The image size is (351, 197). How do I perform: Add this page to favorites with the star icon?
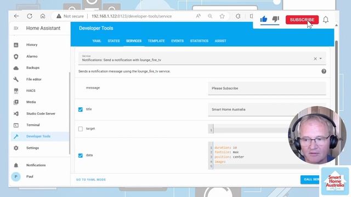click(222, 16)
